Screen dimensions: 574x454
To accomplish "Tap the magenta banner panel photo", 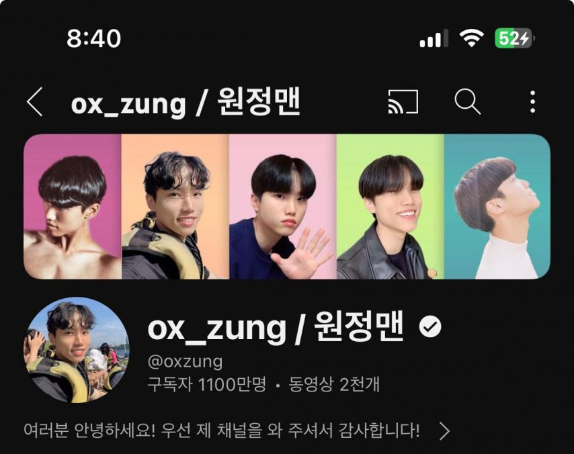I will pos(73,207).
